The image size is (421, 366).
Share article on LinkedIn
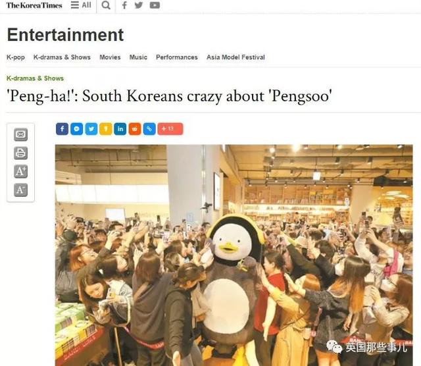pyautogui.click(x=120, y=129)
